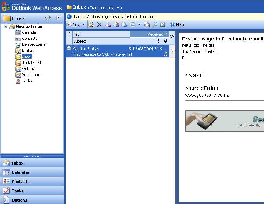
Task: Click the Refresh folders icon
Action: pyautogui.click(x=48, y=18)
